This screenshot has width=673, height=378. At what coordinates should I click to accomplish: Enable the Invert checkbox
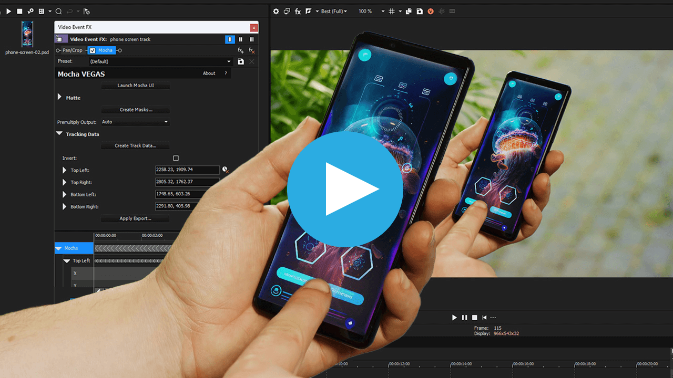tap(176, 158)
